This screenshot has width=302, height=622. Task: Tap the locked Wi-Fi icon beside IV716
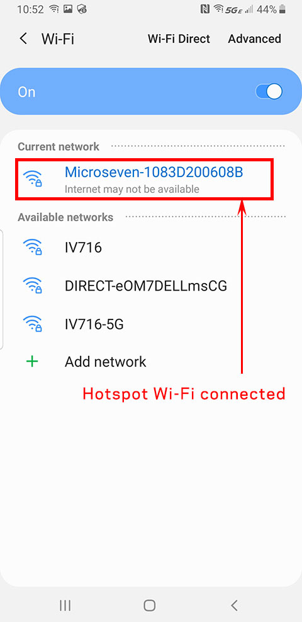33,247
